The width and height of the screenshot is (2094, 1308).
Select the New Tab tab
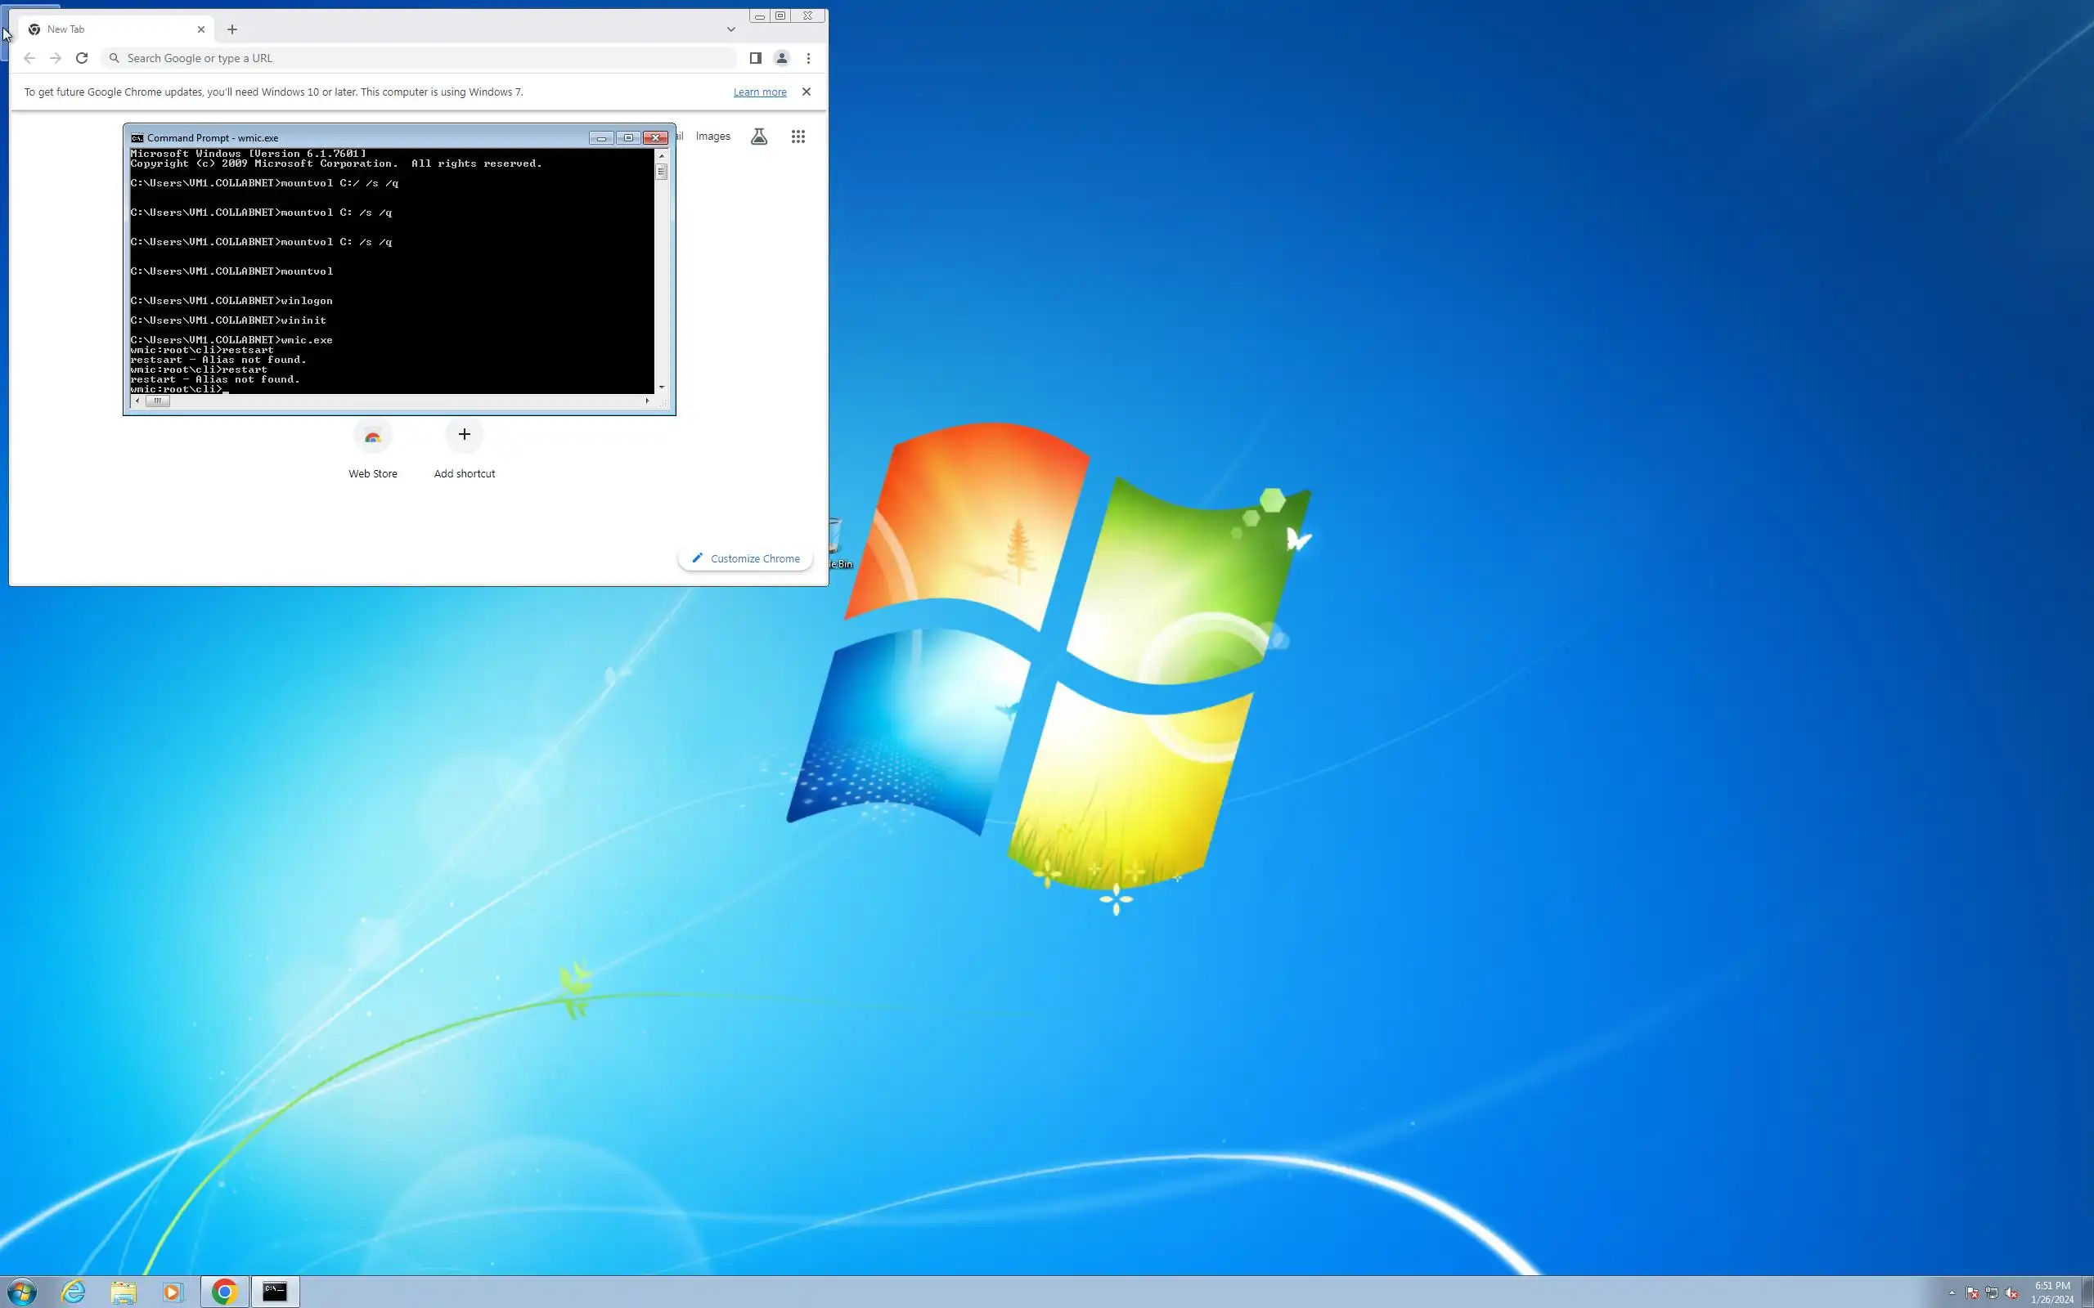(x=104, y=29)
